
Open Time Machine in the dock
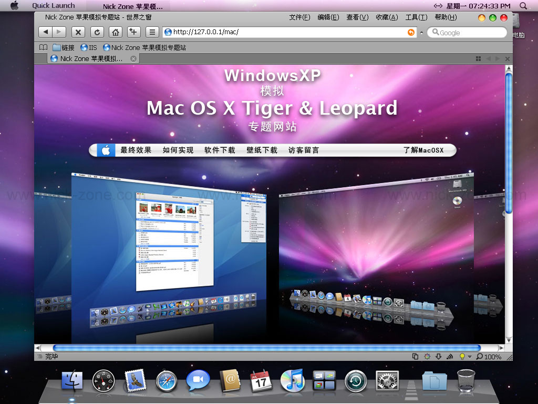(x=356, y=381)
